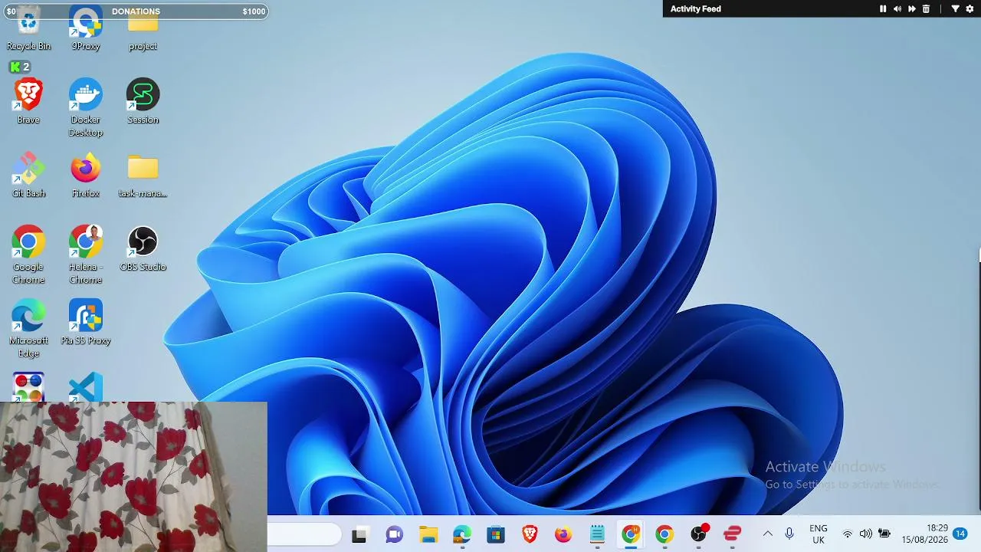The image size is (981, 552).
Task: Skip to the next Activity Feed alert
Action: pyautogui.click(x=912, y=9)
